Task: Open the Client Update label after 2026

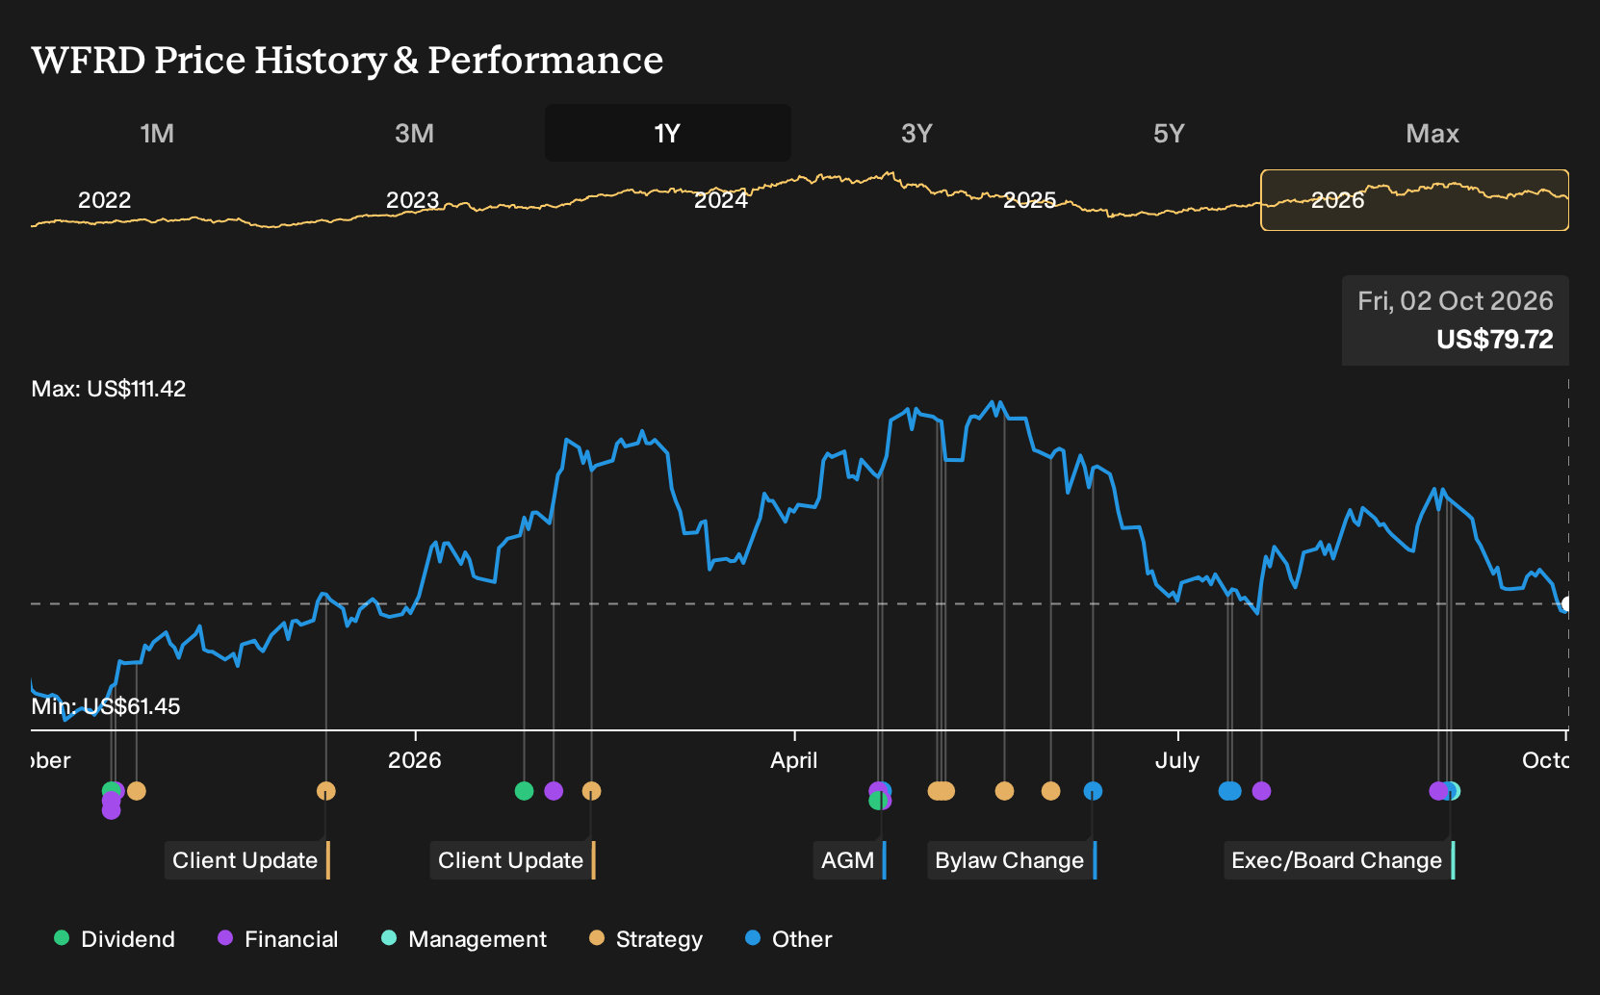Action: pyautogui.click(x=513, y=860)
